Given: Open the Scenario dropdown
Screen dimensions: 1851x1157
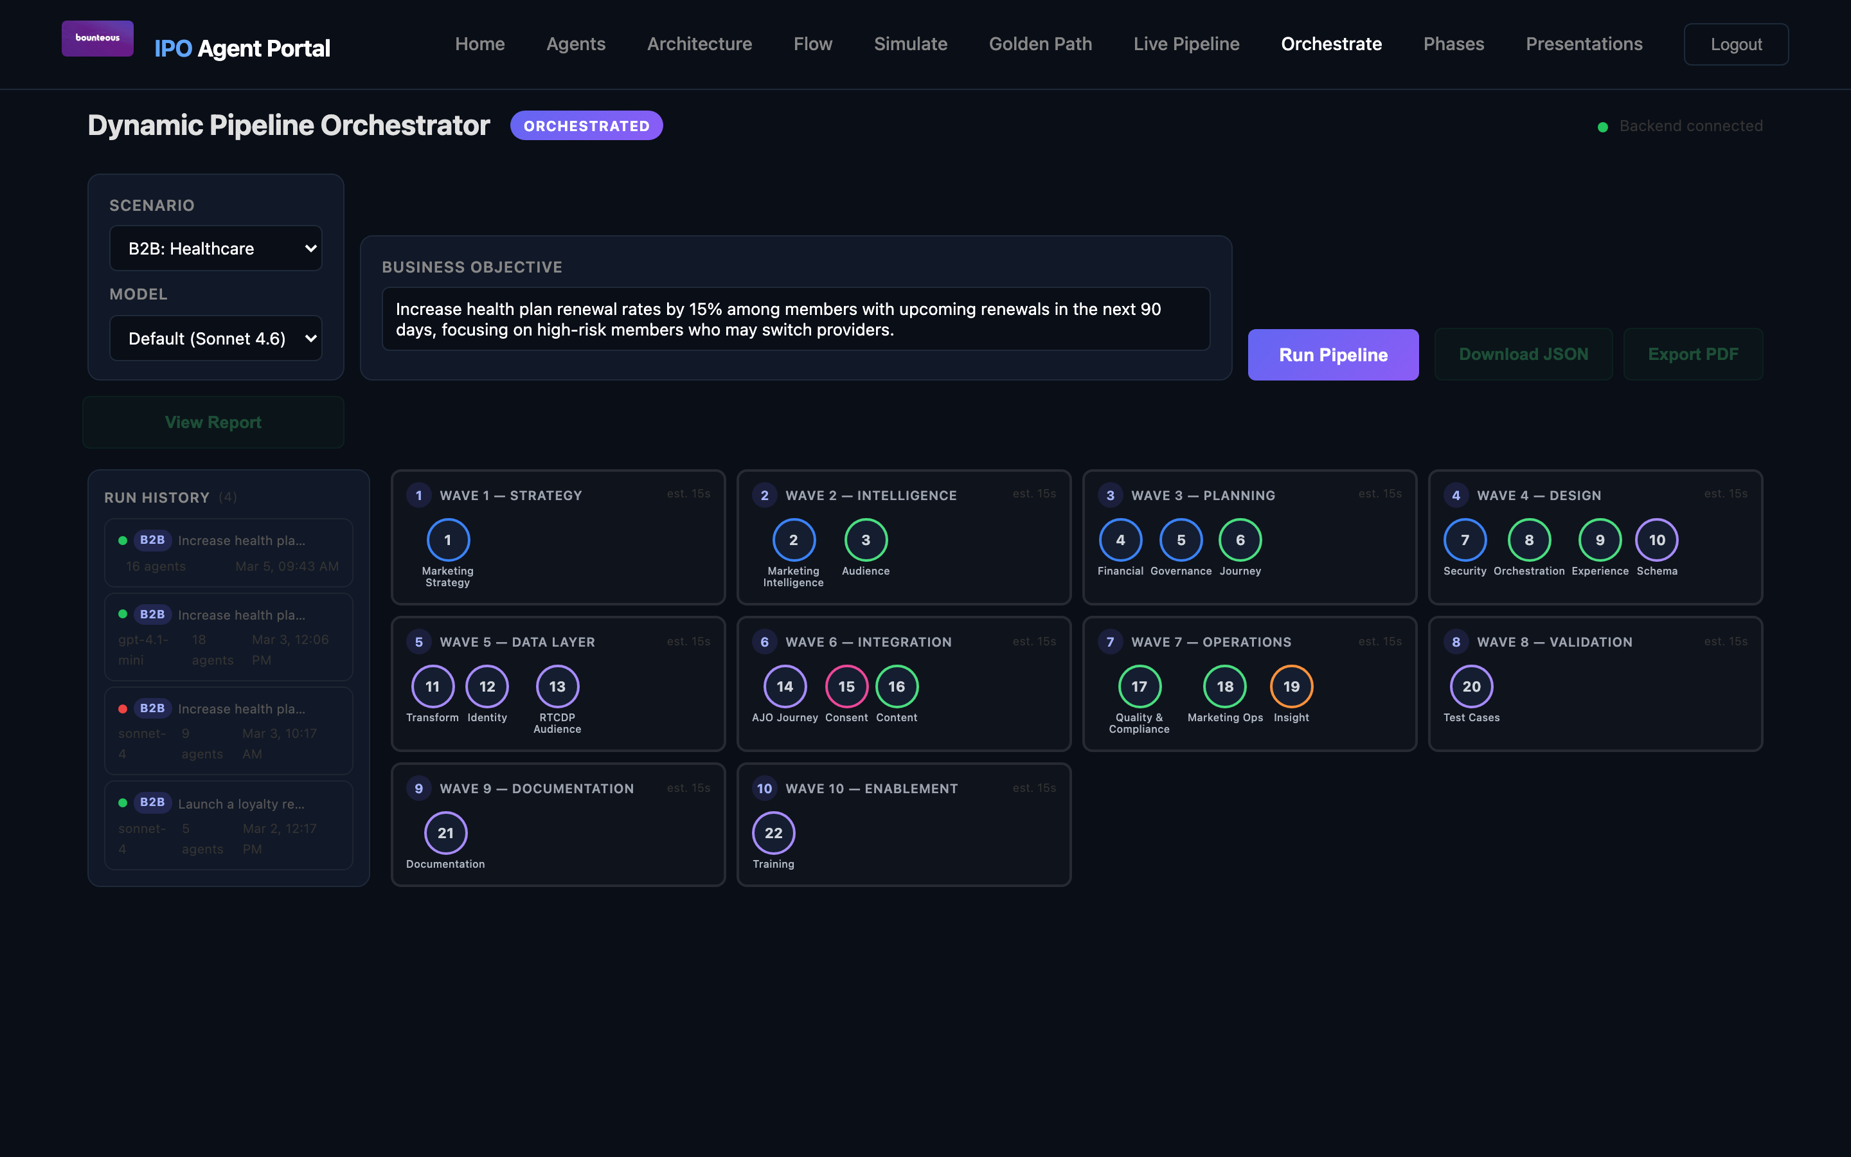Looking at the screenshot, I should tap(217, 248).
